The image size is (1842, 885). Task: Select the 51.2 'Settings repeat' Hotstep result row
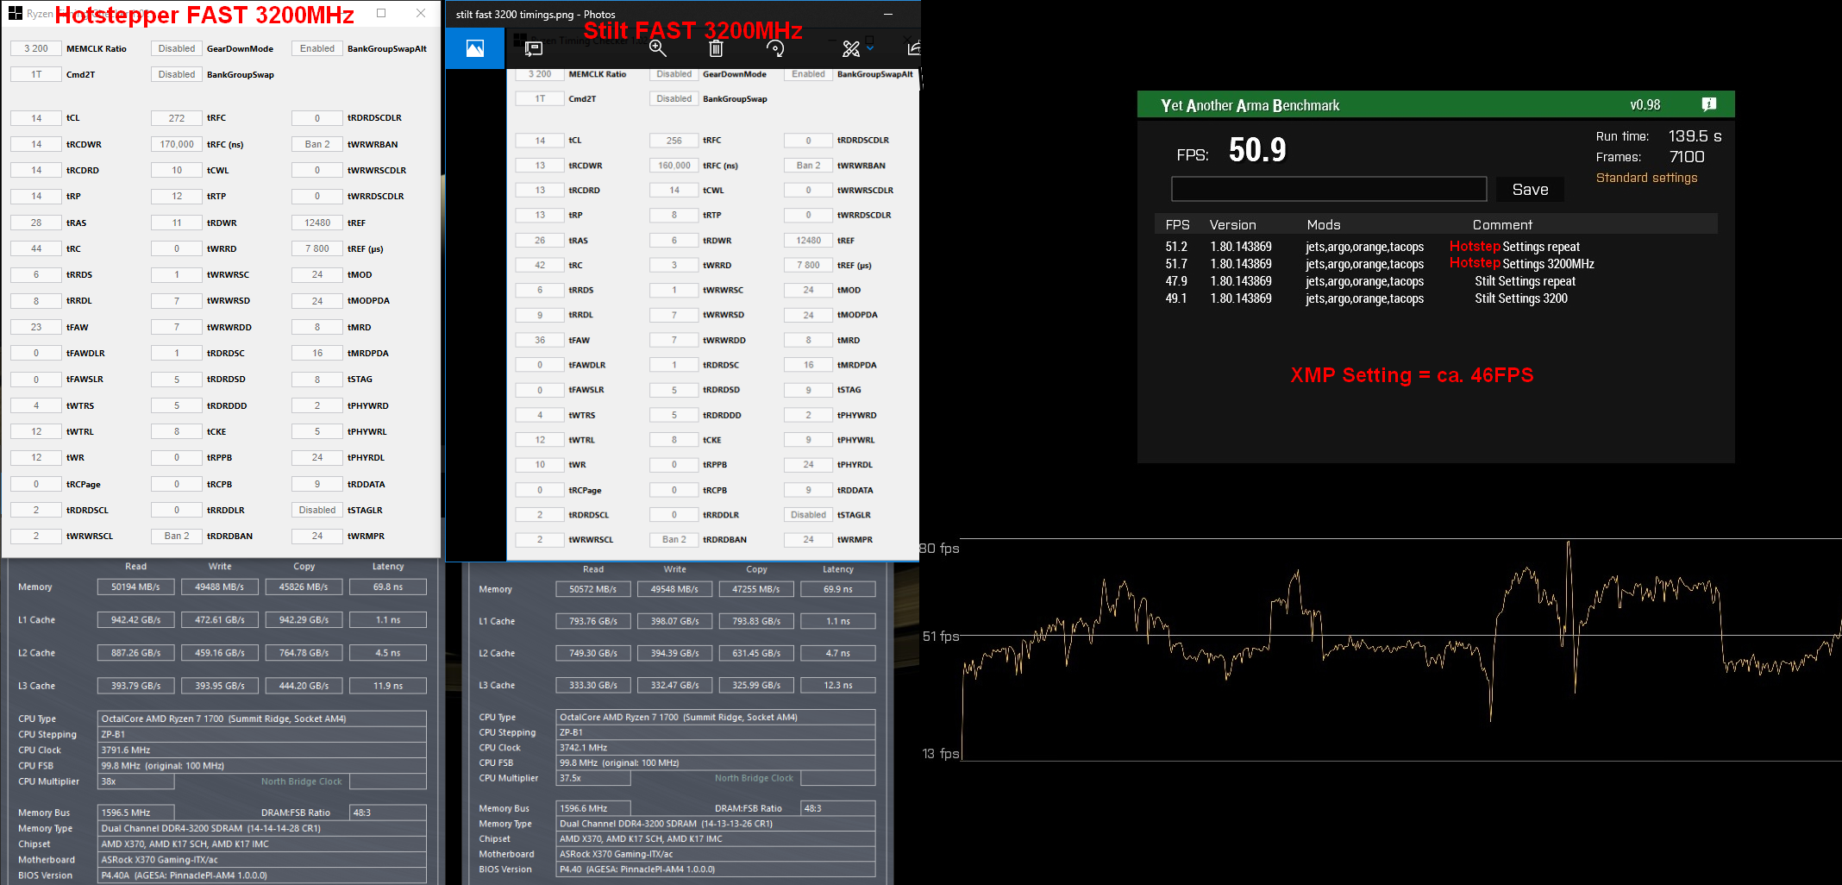pos(1436,247)
